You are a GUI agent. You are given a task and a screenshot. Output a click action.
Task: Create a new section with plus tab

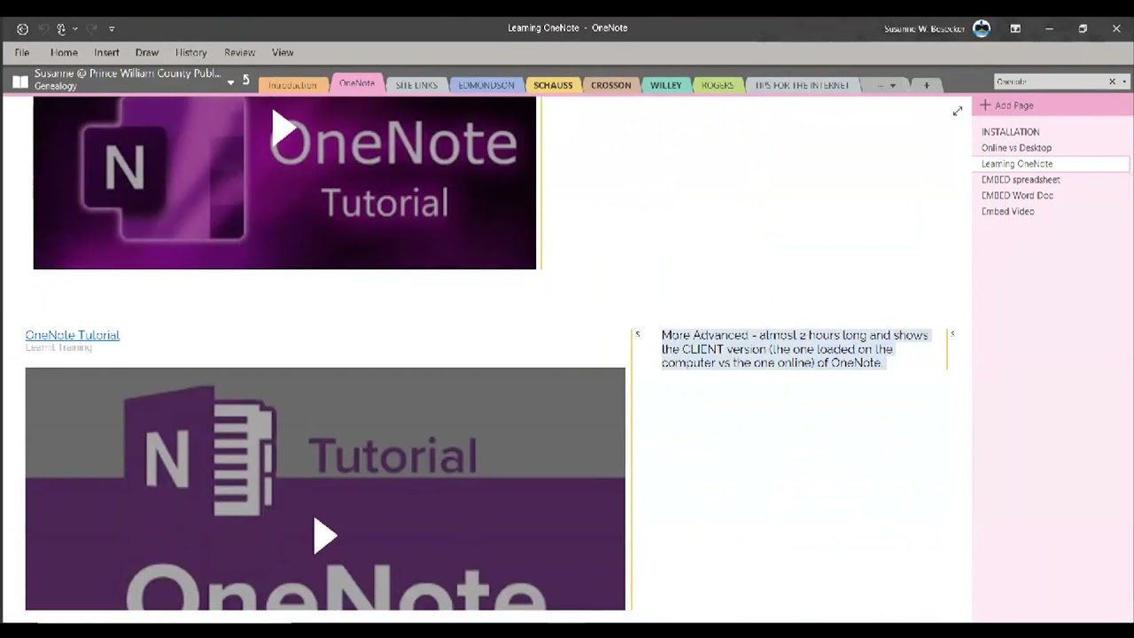[927, 85]
